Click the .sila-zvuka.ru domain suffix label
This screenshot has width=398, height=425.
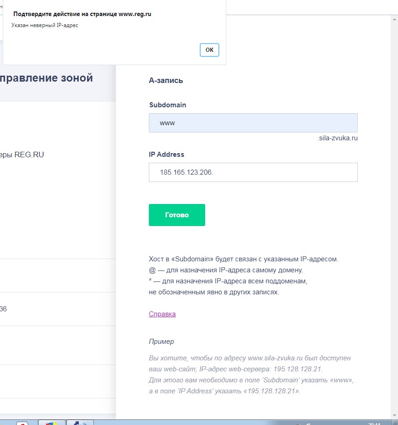pyautogui.click(x=337, y=138)
